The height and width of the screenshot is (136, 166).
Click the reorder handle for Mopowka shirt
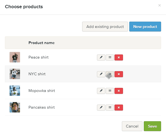[x=110, y=91]
